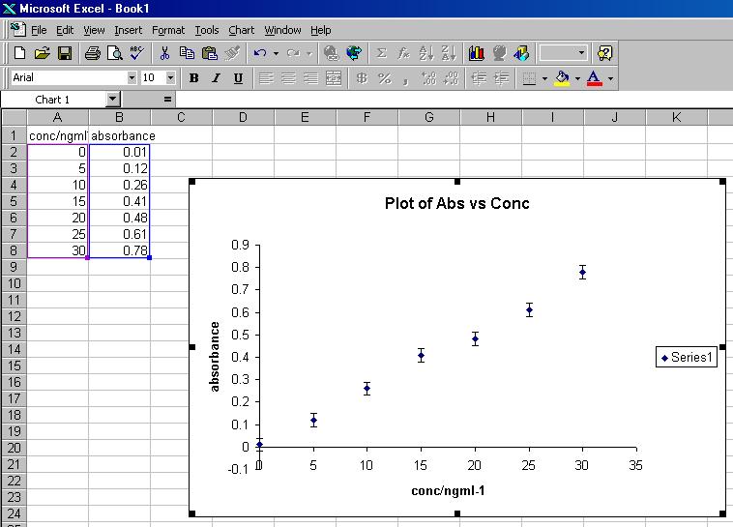Increase indent icon
The image size is (733, 527).
(x=501, y=78)
